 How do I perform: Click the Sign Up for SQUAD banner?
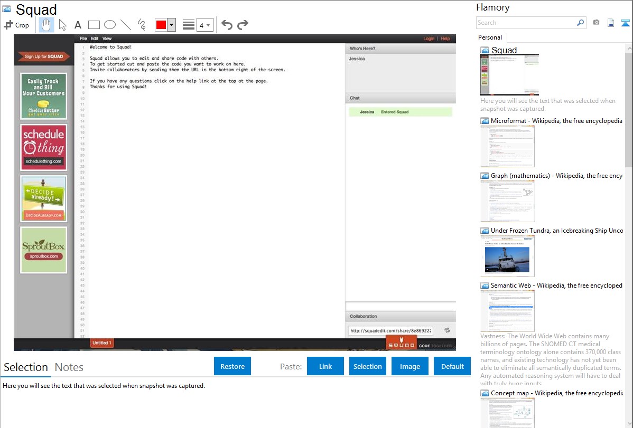[x=44, y=56]
